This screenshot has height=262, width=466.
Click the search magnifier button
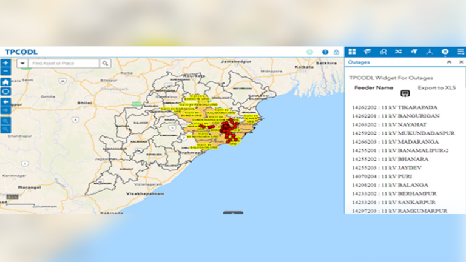point(106,63)
